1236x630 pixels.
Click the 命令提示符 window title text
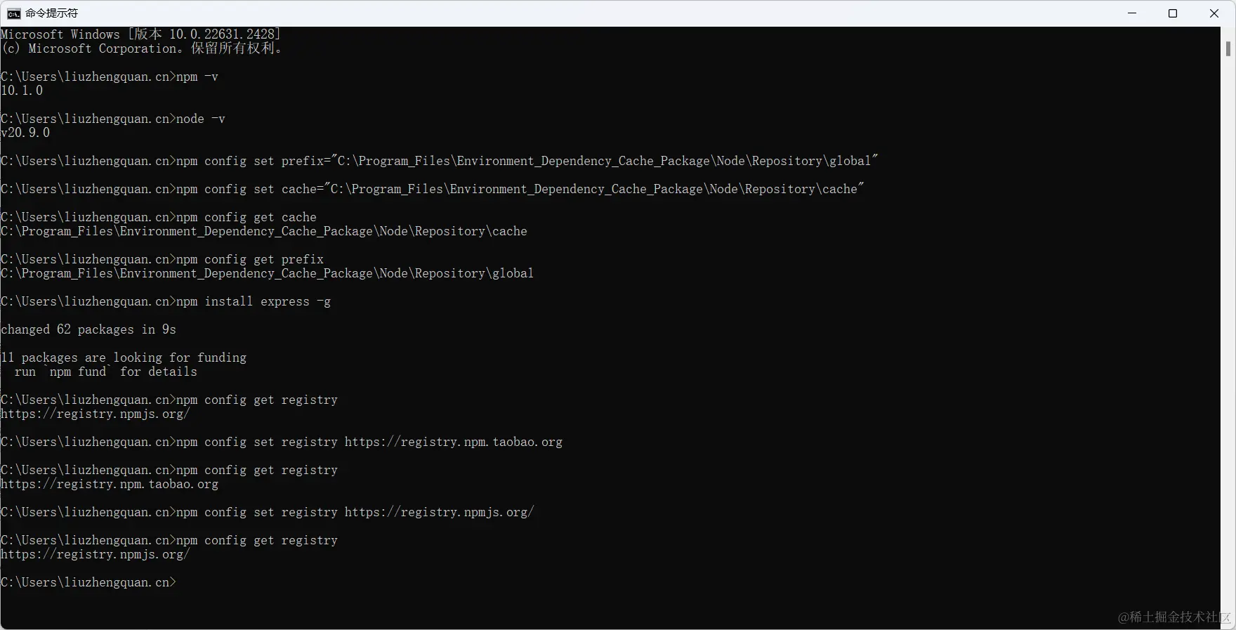(52, 13)
